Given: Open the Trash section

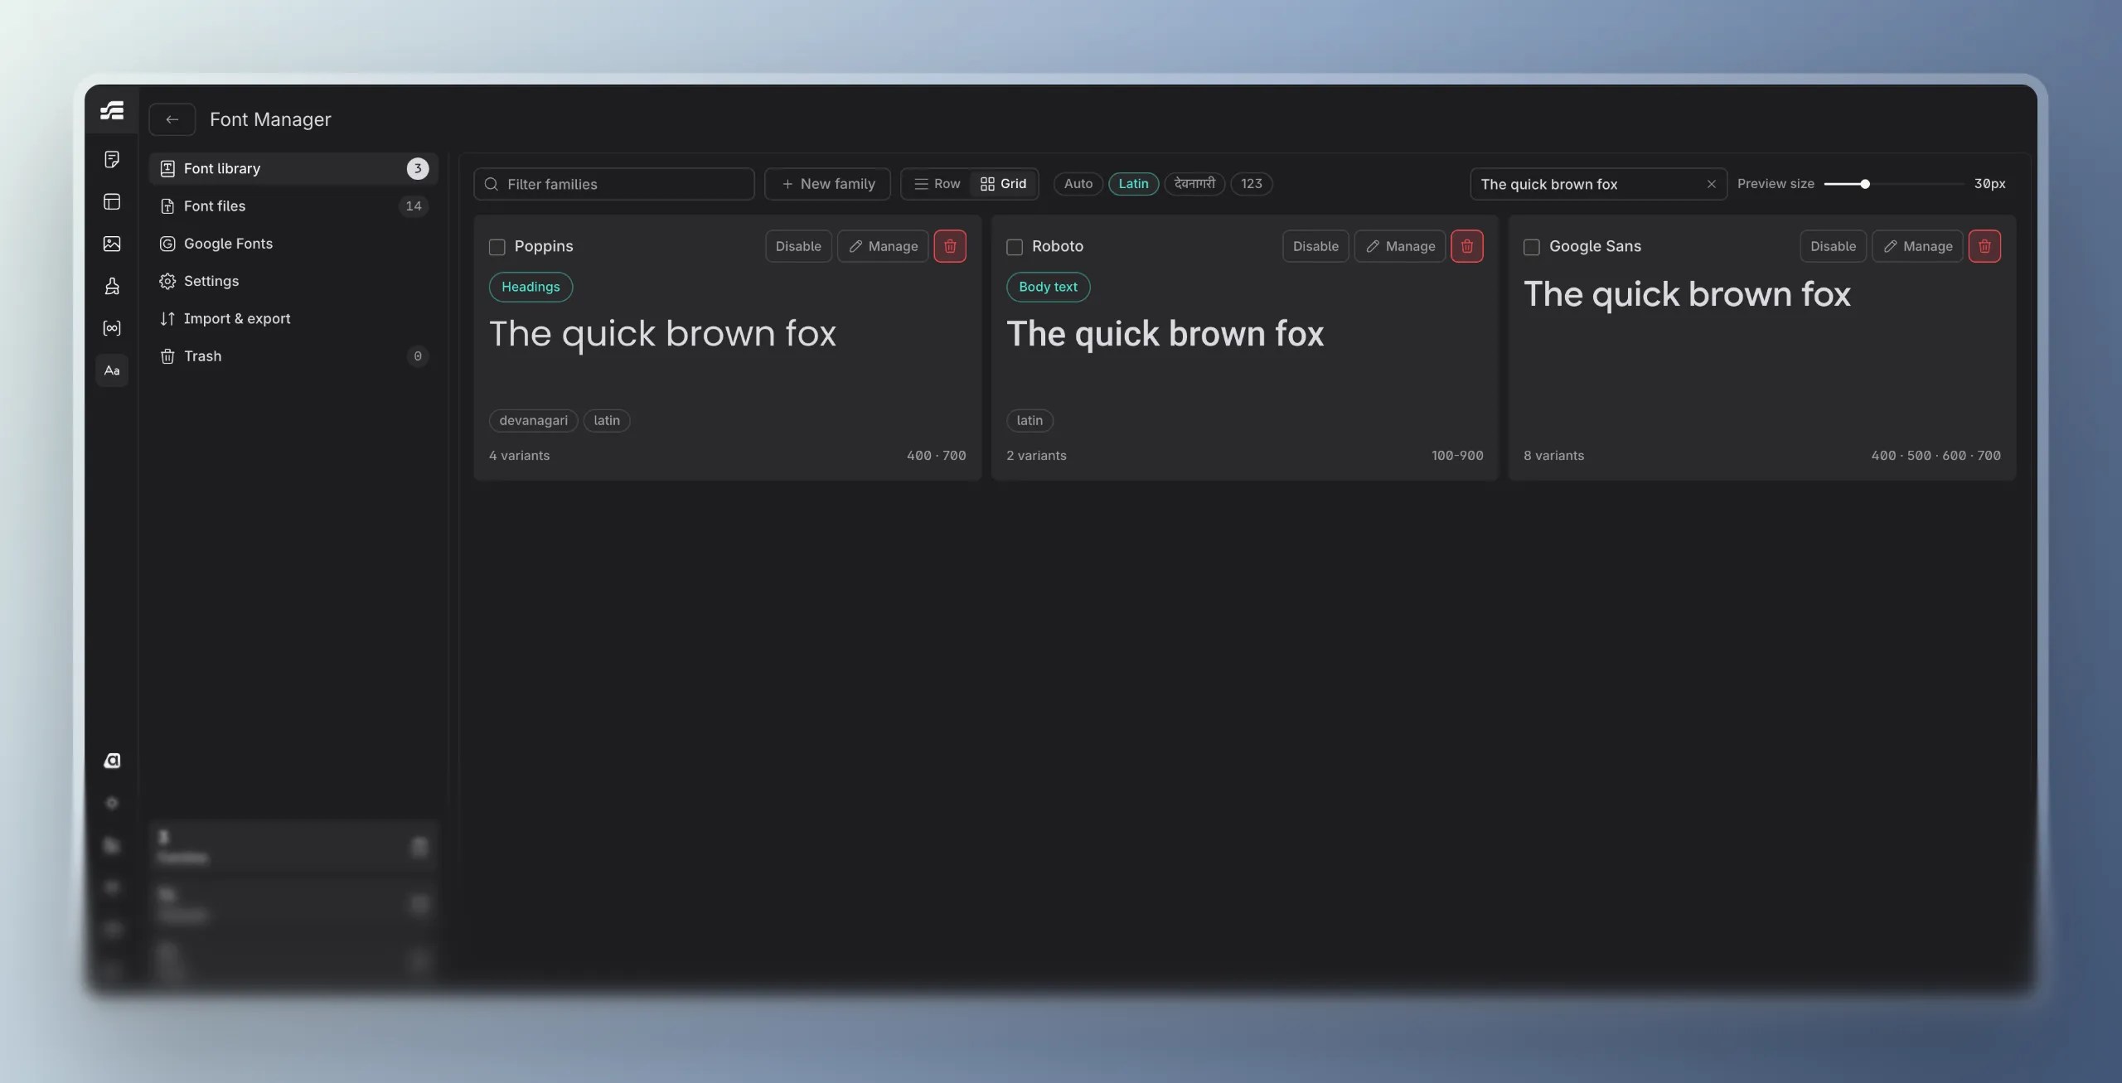Looking at the screenshot, I should click(x=293, y=356).
